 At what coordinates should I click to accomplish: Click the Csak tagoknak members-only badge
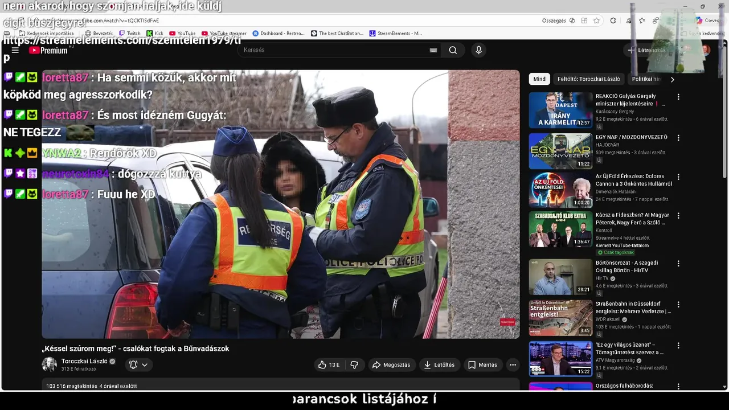(616, 252)
